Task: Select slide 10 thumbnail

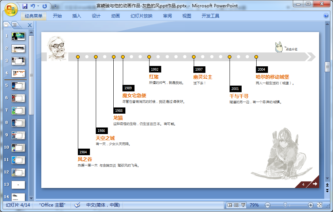Action: click(x=18, y=148)
